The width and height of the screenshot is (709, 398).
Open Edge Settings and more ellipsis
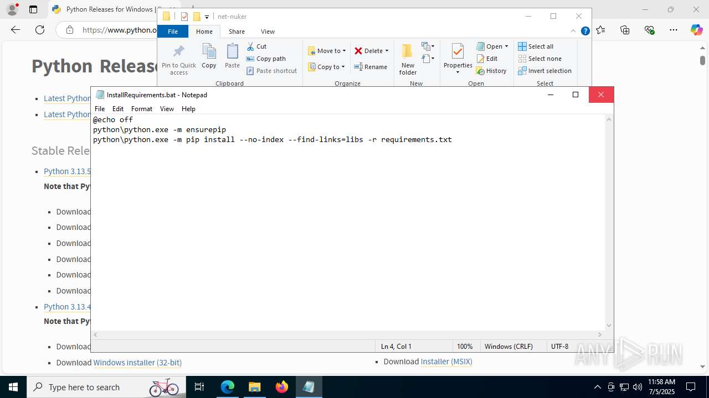pos(673,30)
